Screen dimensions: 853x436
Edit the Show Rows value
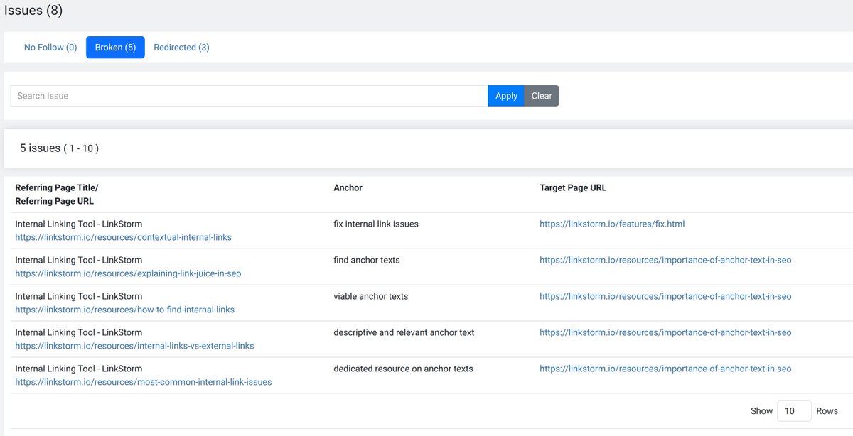click(794, 410)
